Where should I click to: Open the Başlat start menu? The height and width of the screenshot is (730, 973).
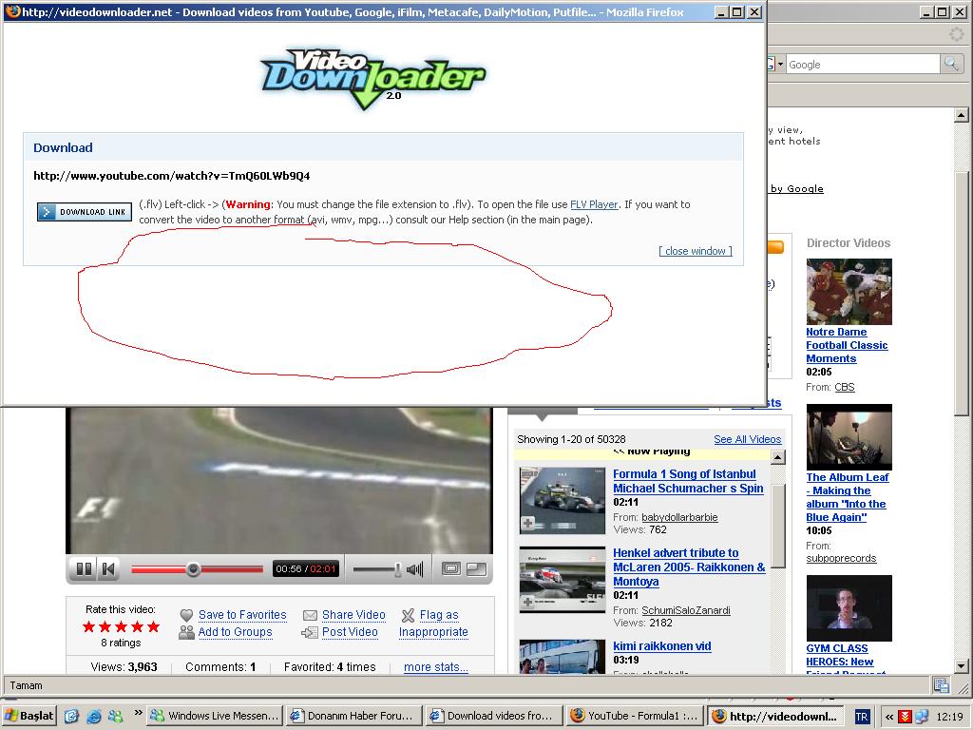click(29, 716)
